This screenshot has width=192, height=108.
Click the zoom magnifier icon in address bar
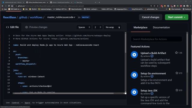[x=151, y=6]
